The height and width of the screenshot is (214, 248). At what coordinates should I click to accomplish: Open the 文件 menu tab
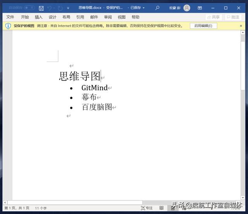[x=10, y=17]
